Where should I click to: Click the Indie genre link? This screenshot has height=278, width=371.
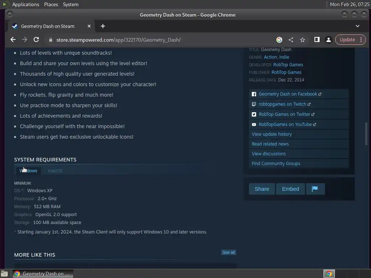[284, 57]
